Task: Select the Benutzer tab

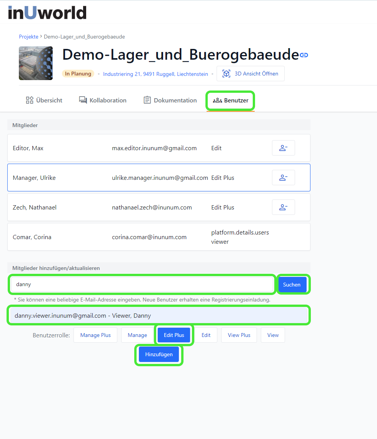Action: (230, 100)
